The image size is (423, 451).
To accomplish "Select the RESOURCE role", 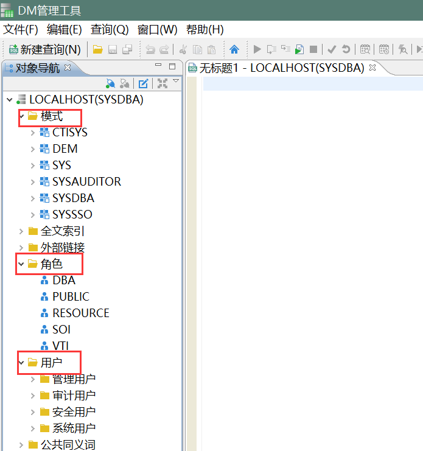I will click(x=75, y=313).
